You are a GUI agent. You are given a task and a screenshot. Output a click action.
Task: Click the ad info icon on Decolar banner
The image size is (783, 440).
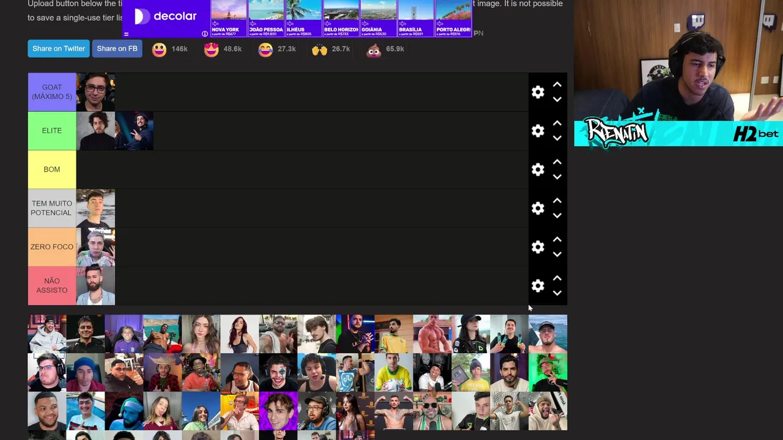(204, 34)
